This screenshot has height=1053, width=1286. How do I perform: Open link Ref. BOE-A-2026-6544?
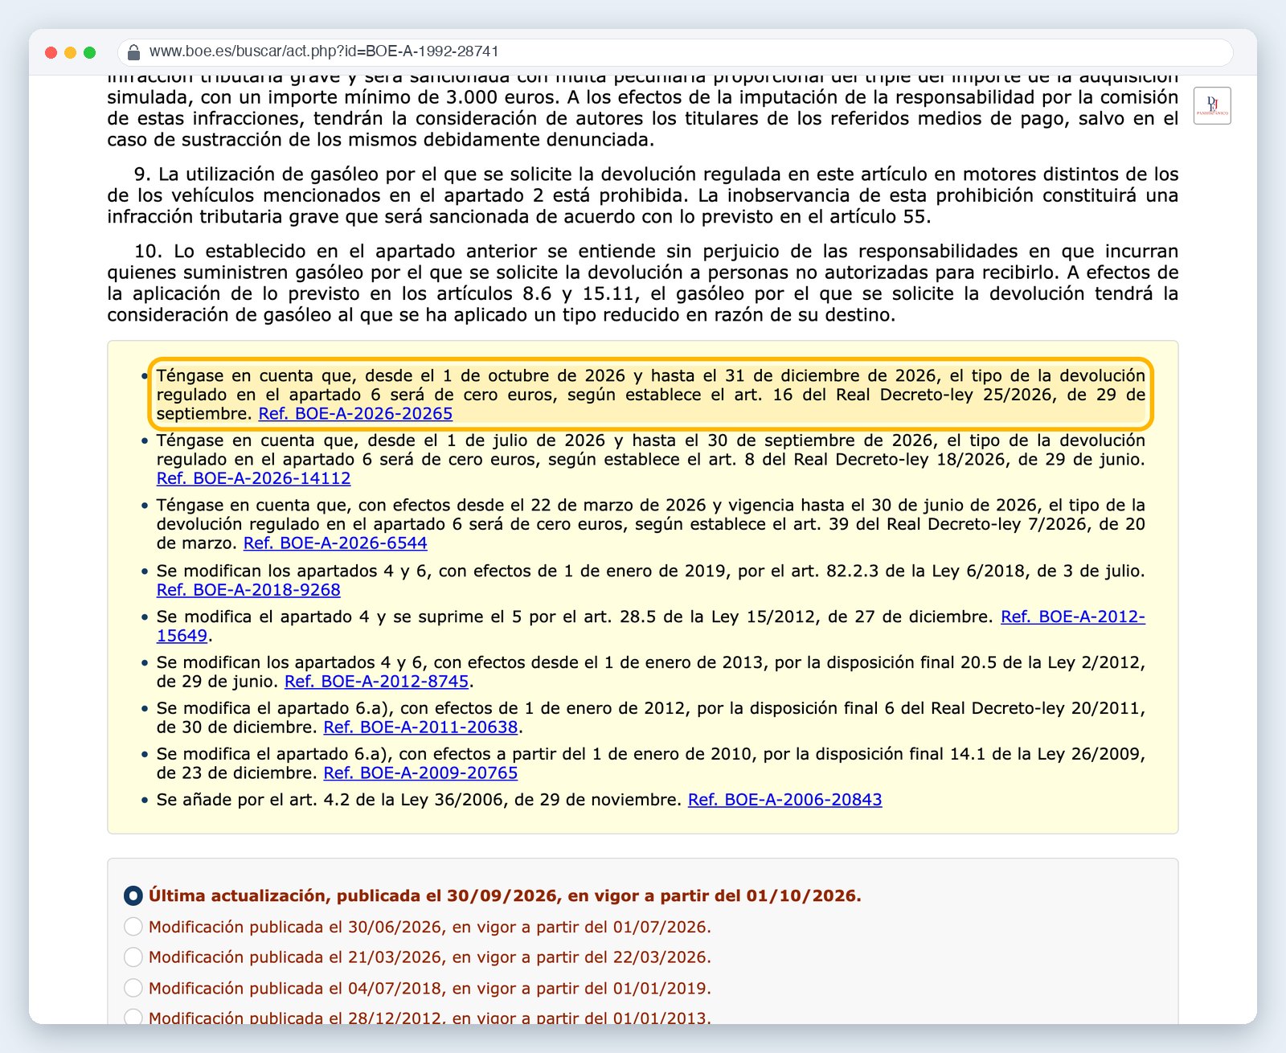pos(335,543)
